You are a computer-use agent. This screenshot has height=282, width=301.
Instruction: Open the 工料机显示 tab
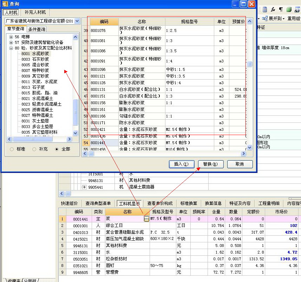pyautogui.click(x=129, y=203)
